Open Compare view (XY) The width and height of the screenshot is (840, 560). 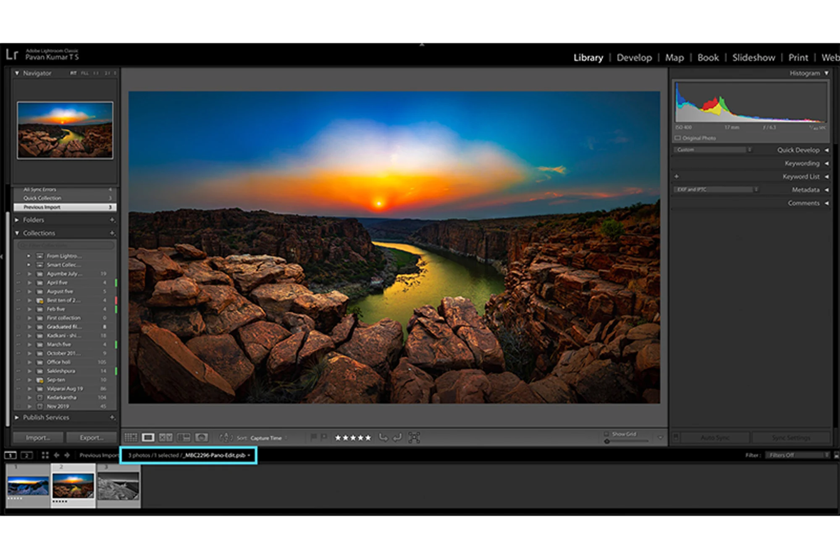pos(165,437)
